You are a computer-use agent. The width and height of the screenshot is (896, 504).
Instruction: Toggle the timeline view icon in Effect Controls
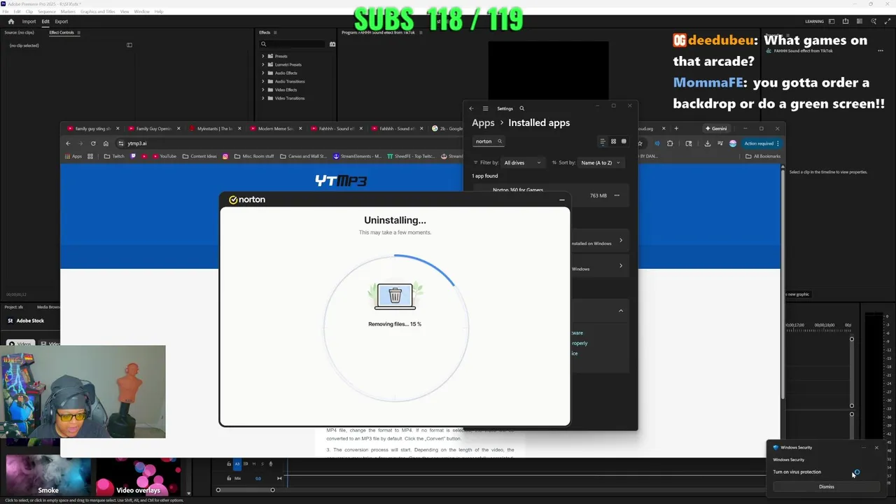pos(129,45)
